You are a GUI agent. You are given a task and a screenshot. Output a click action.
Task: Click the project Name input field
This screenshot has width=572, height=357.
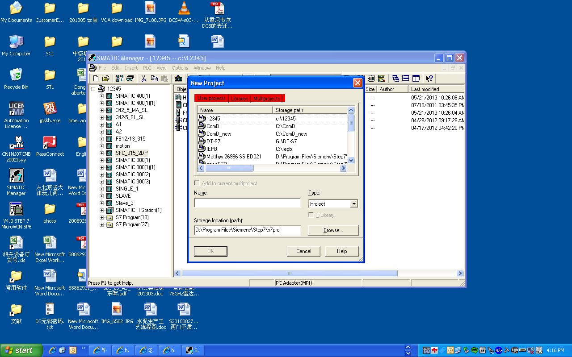[247, 203]
